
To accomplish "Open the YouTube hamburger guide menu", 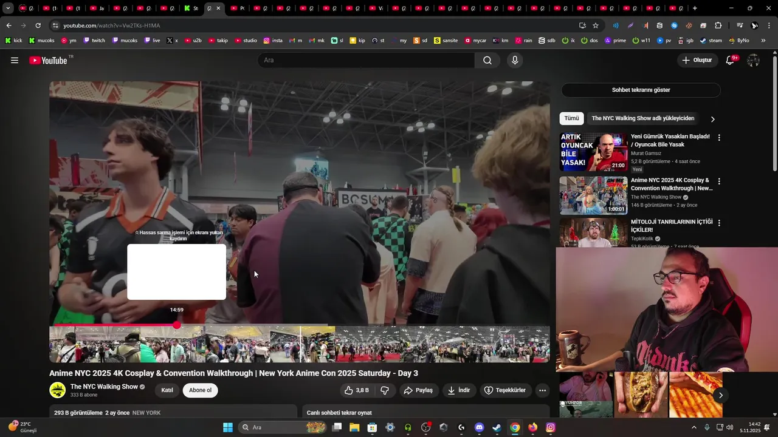I will pos(15,60).
